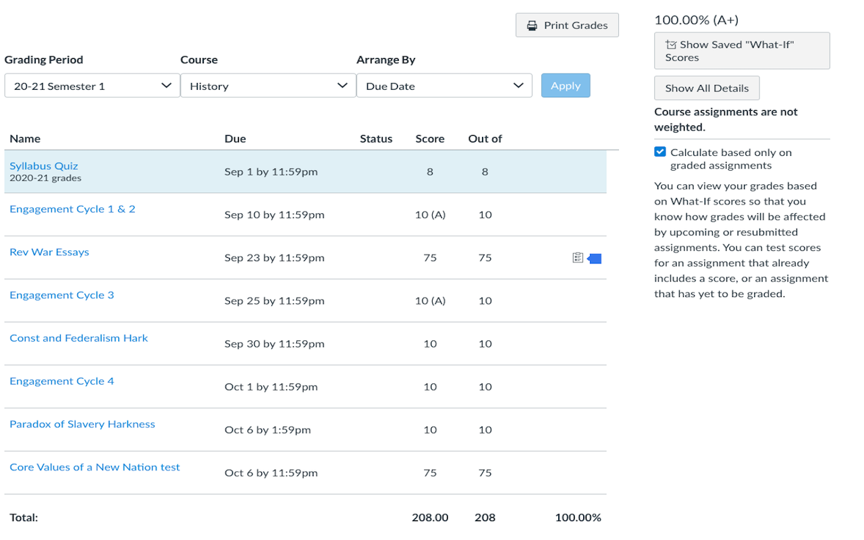Click the 100.00% (A+) overall grade

697,20
